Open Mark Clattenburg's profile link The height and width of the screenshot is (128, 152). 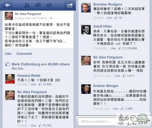26,64
